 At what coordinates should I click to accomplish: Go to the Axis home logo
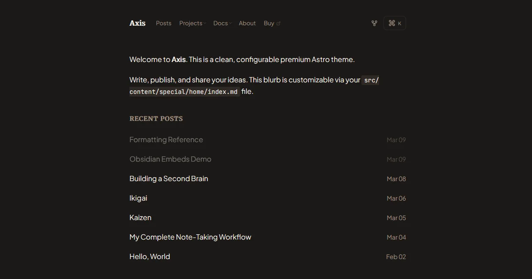(137, 23)
